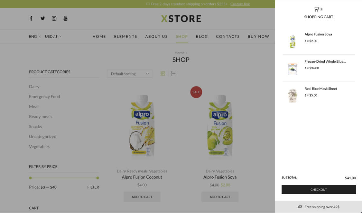This screenshot has height=213, width=362.
Task: Open the YouTube social icon
Action: tap(65, 18)
